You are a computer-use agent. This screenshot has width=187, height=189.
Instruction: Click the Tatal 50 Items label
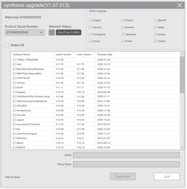(12, 177)
